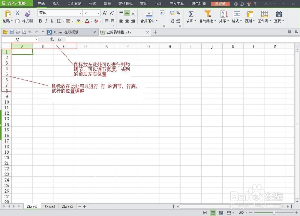Expand the borders dropdown arrow
Screen dimensions: 300x216
[64, 21]
